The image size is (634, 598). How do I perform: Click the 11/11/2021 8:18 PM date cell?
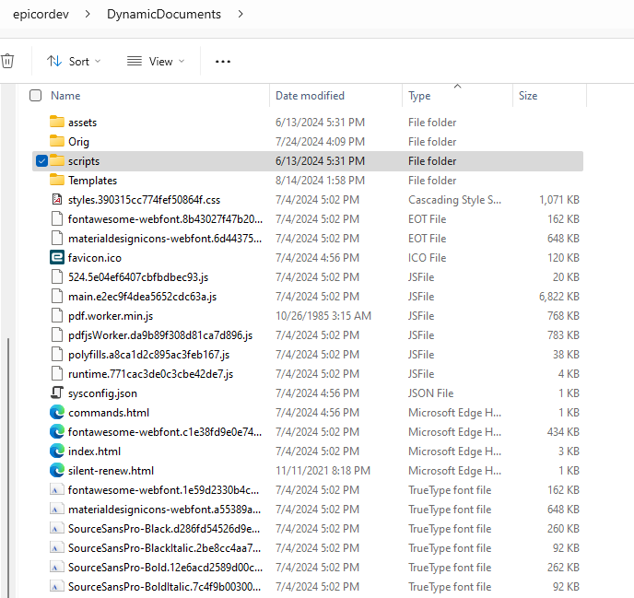(x=323, y=471)
